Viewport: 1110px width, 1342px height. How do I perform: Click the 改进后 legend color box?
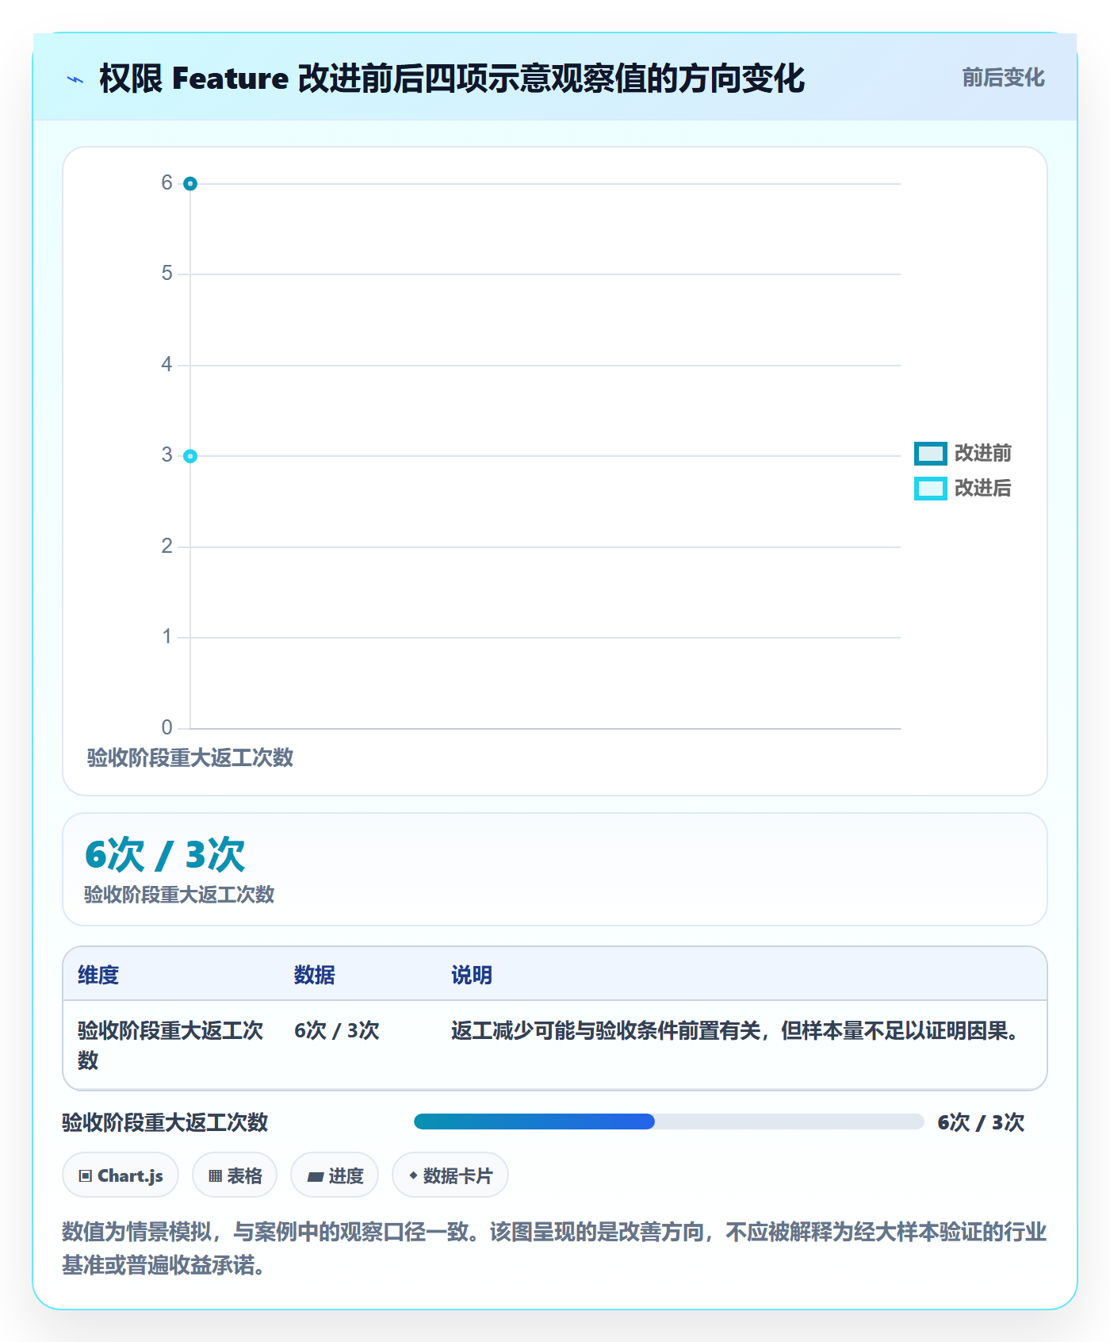pos(930,489)
